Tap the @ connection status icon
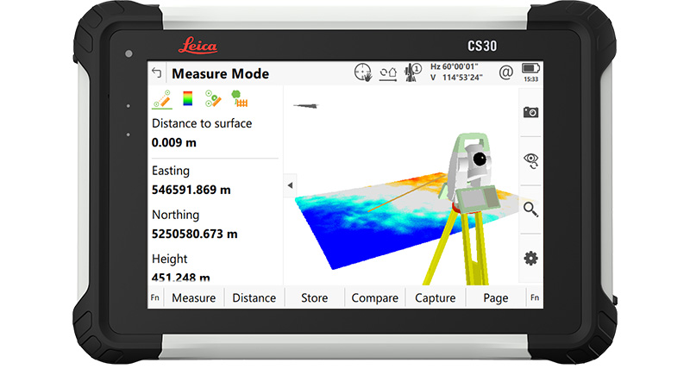Screen dimensions: 690x369 [x=506, y=72]
